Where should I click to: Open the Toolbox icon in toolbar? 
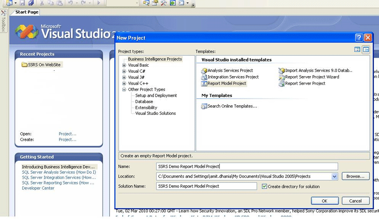(162, 3)
